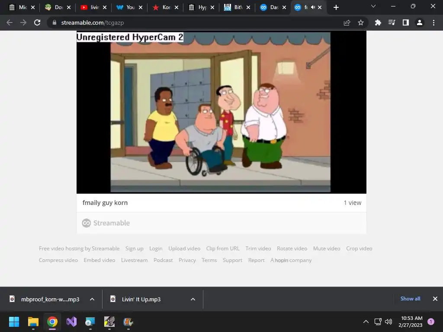The height and width of the screenshot is (332, 443).
Task: Click Livin' It Up.mp3 file icon
Action: click(x=113, y=299)
